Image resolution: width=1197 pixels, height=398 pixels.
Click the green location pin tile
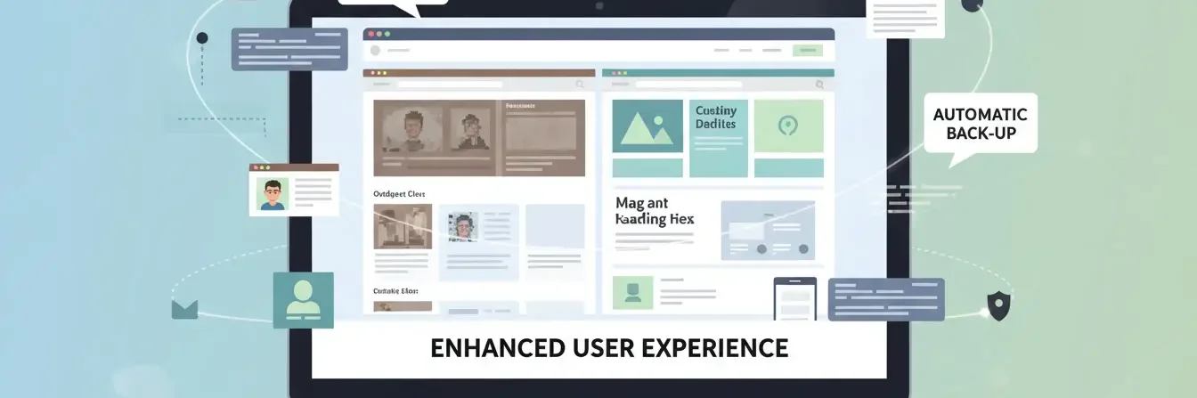[x=789, y=126]
